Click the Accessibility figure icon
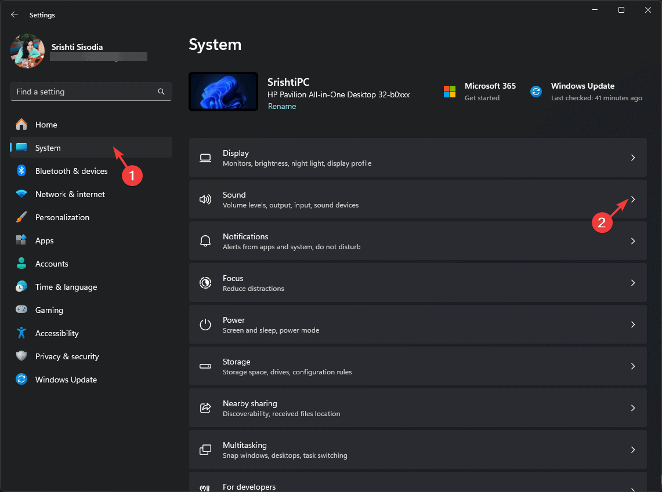This screenshot has height=492, width=662. click(21, 333)
